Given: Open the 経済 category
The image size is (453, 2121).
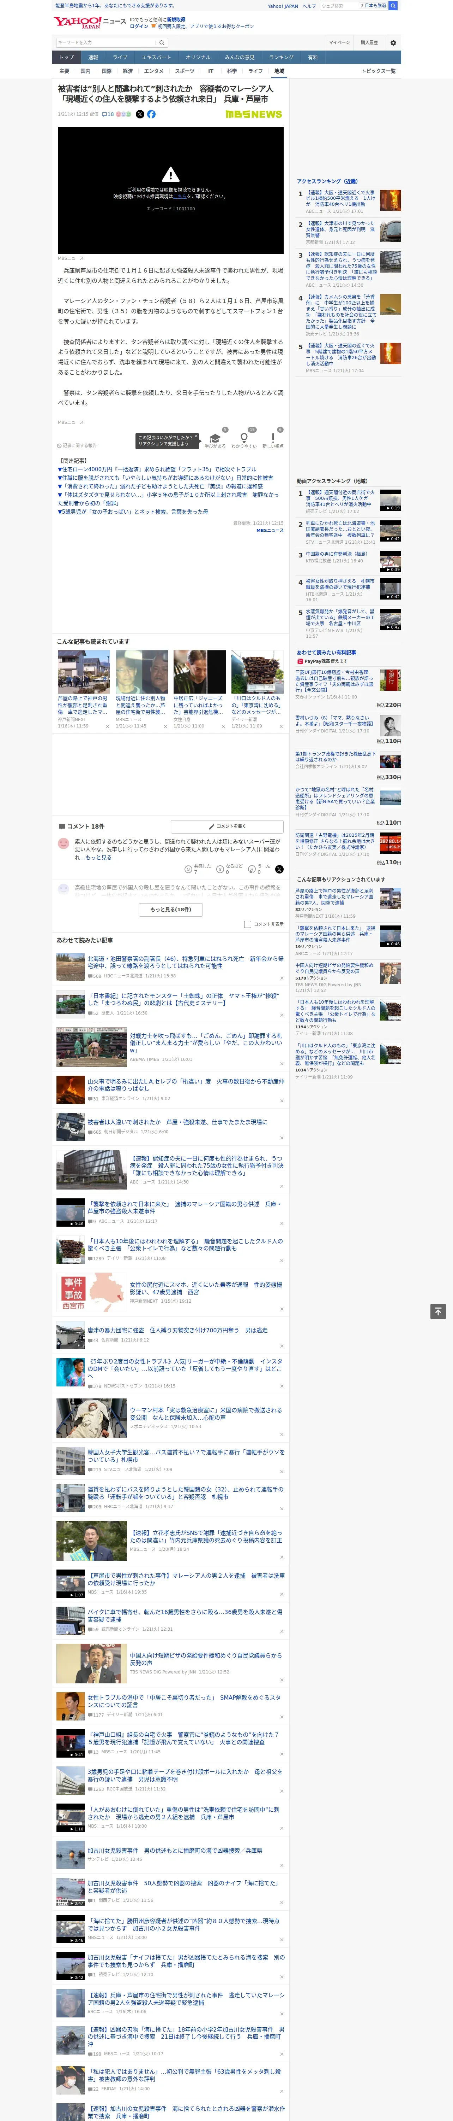Looking at the screenshot, I should [127, 71].
